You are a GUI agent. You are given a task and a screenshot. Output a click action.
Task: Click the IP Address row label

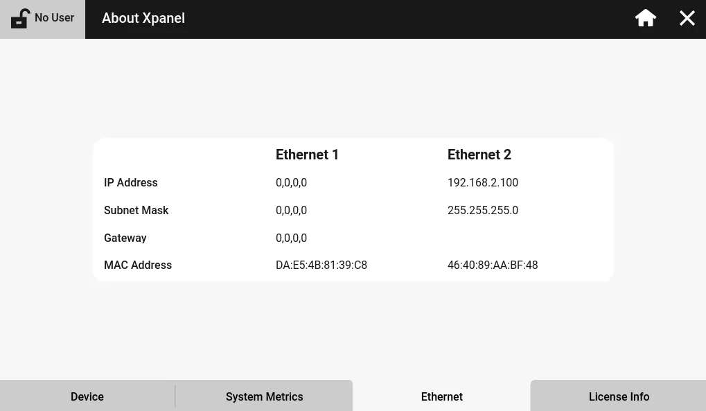pos(130,183)
